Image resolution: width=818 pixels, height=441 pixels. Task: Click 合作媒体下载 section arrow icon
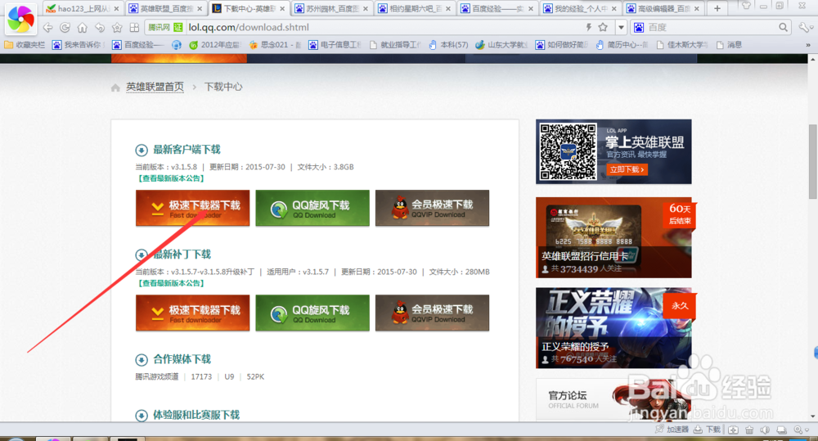pos(142,360)
